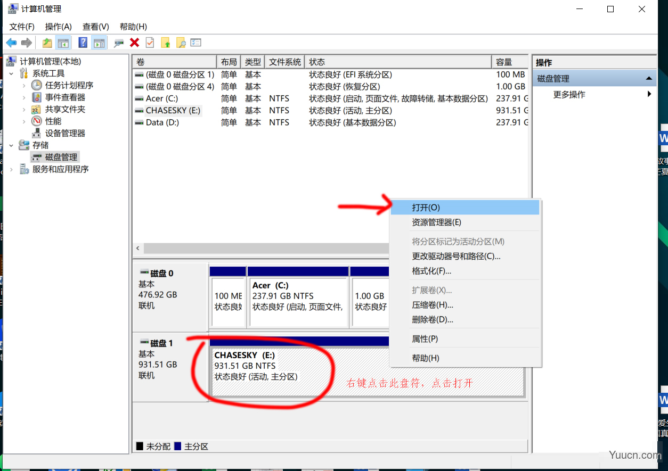Click the yellow page with magnifier icon

(x=181, y=43)
